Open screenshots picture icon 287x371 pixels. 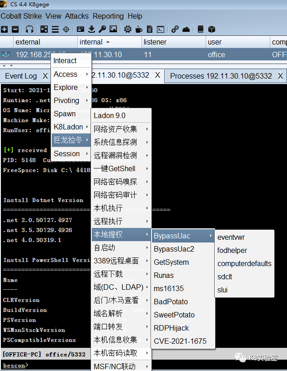113,30
